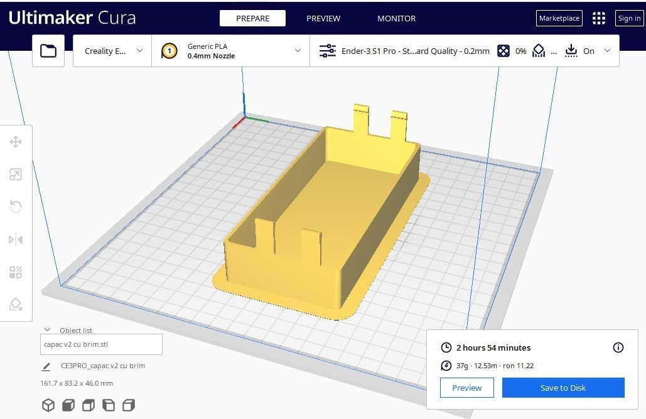This screenshot has height=419, width=646.
Task: Select the Rotate tool
Action: pos(16,206)
